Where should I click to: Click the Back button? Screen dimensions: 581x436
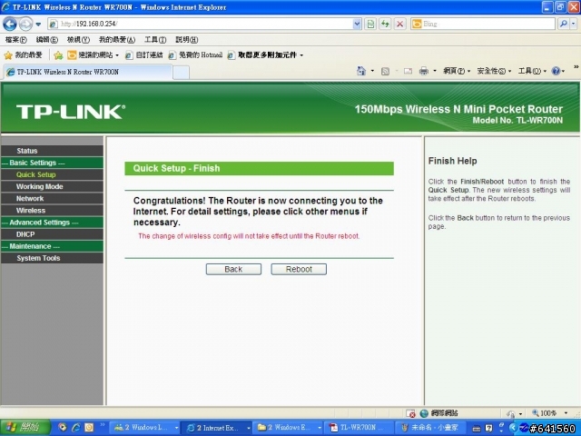233,269
